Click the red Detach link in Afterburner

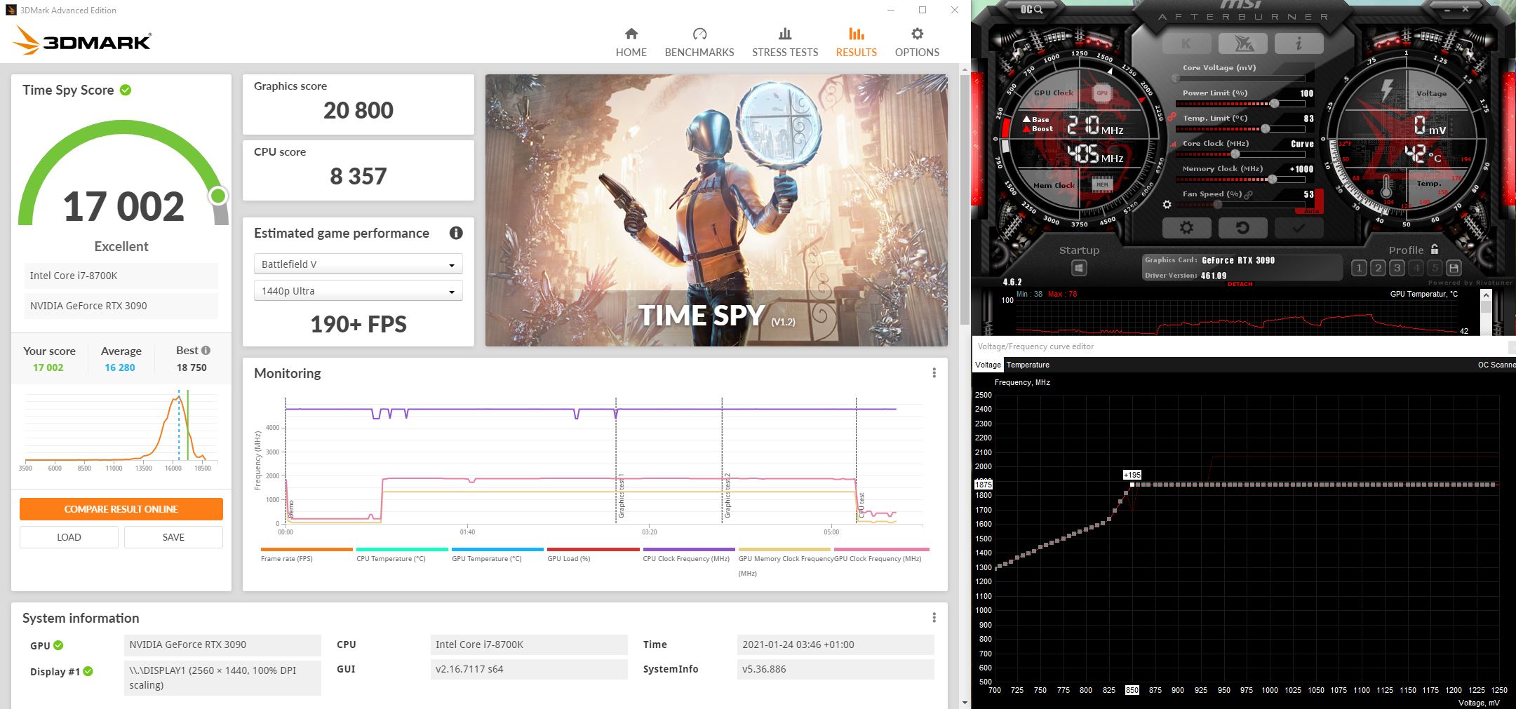click(x=1240, y=284)
